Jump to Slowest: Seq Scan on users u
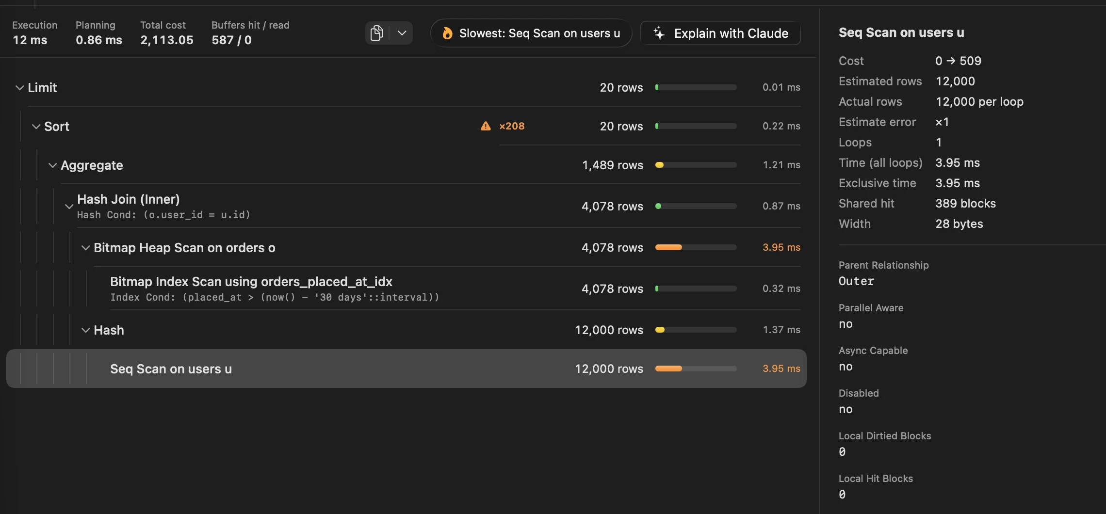Screen dimensions: 1106x514 [531, 33]
